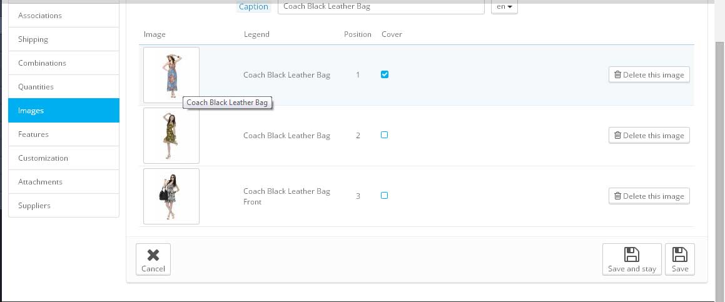Click the Save button
The width and height of the screenshot is (725, 302).
[680, 259]
